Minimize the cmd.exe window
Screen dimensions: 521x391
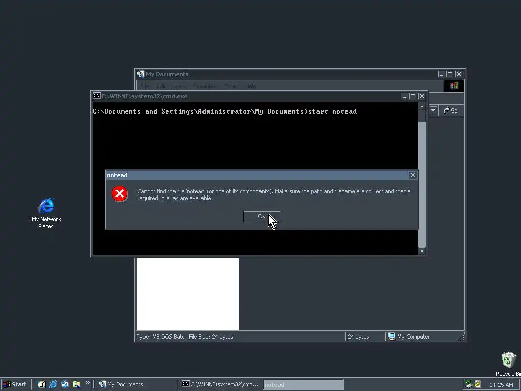tap(404, 96)
